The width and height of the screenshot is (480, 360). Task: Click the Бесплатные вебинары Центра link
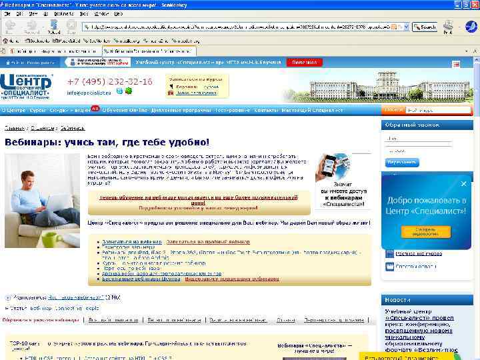(x=141, y=279)
